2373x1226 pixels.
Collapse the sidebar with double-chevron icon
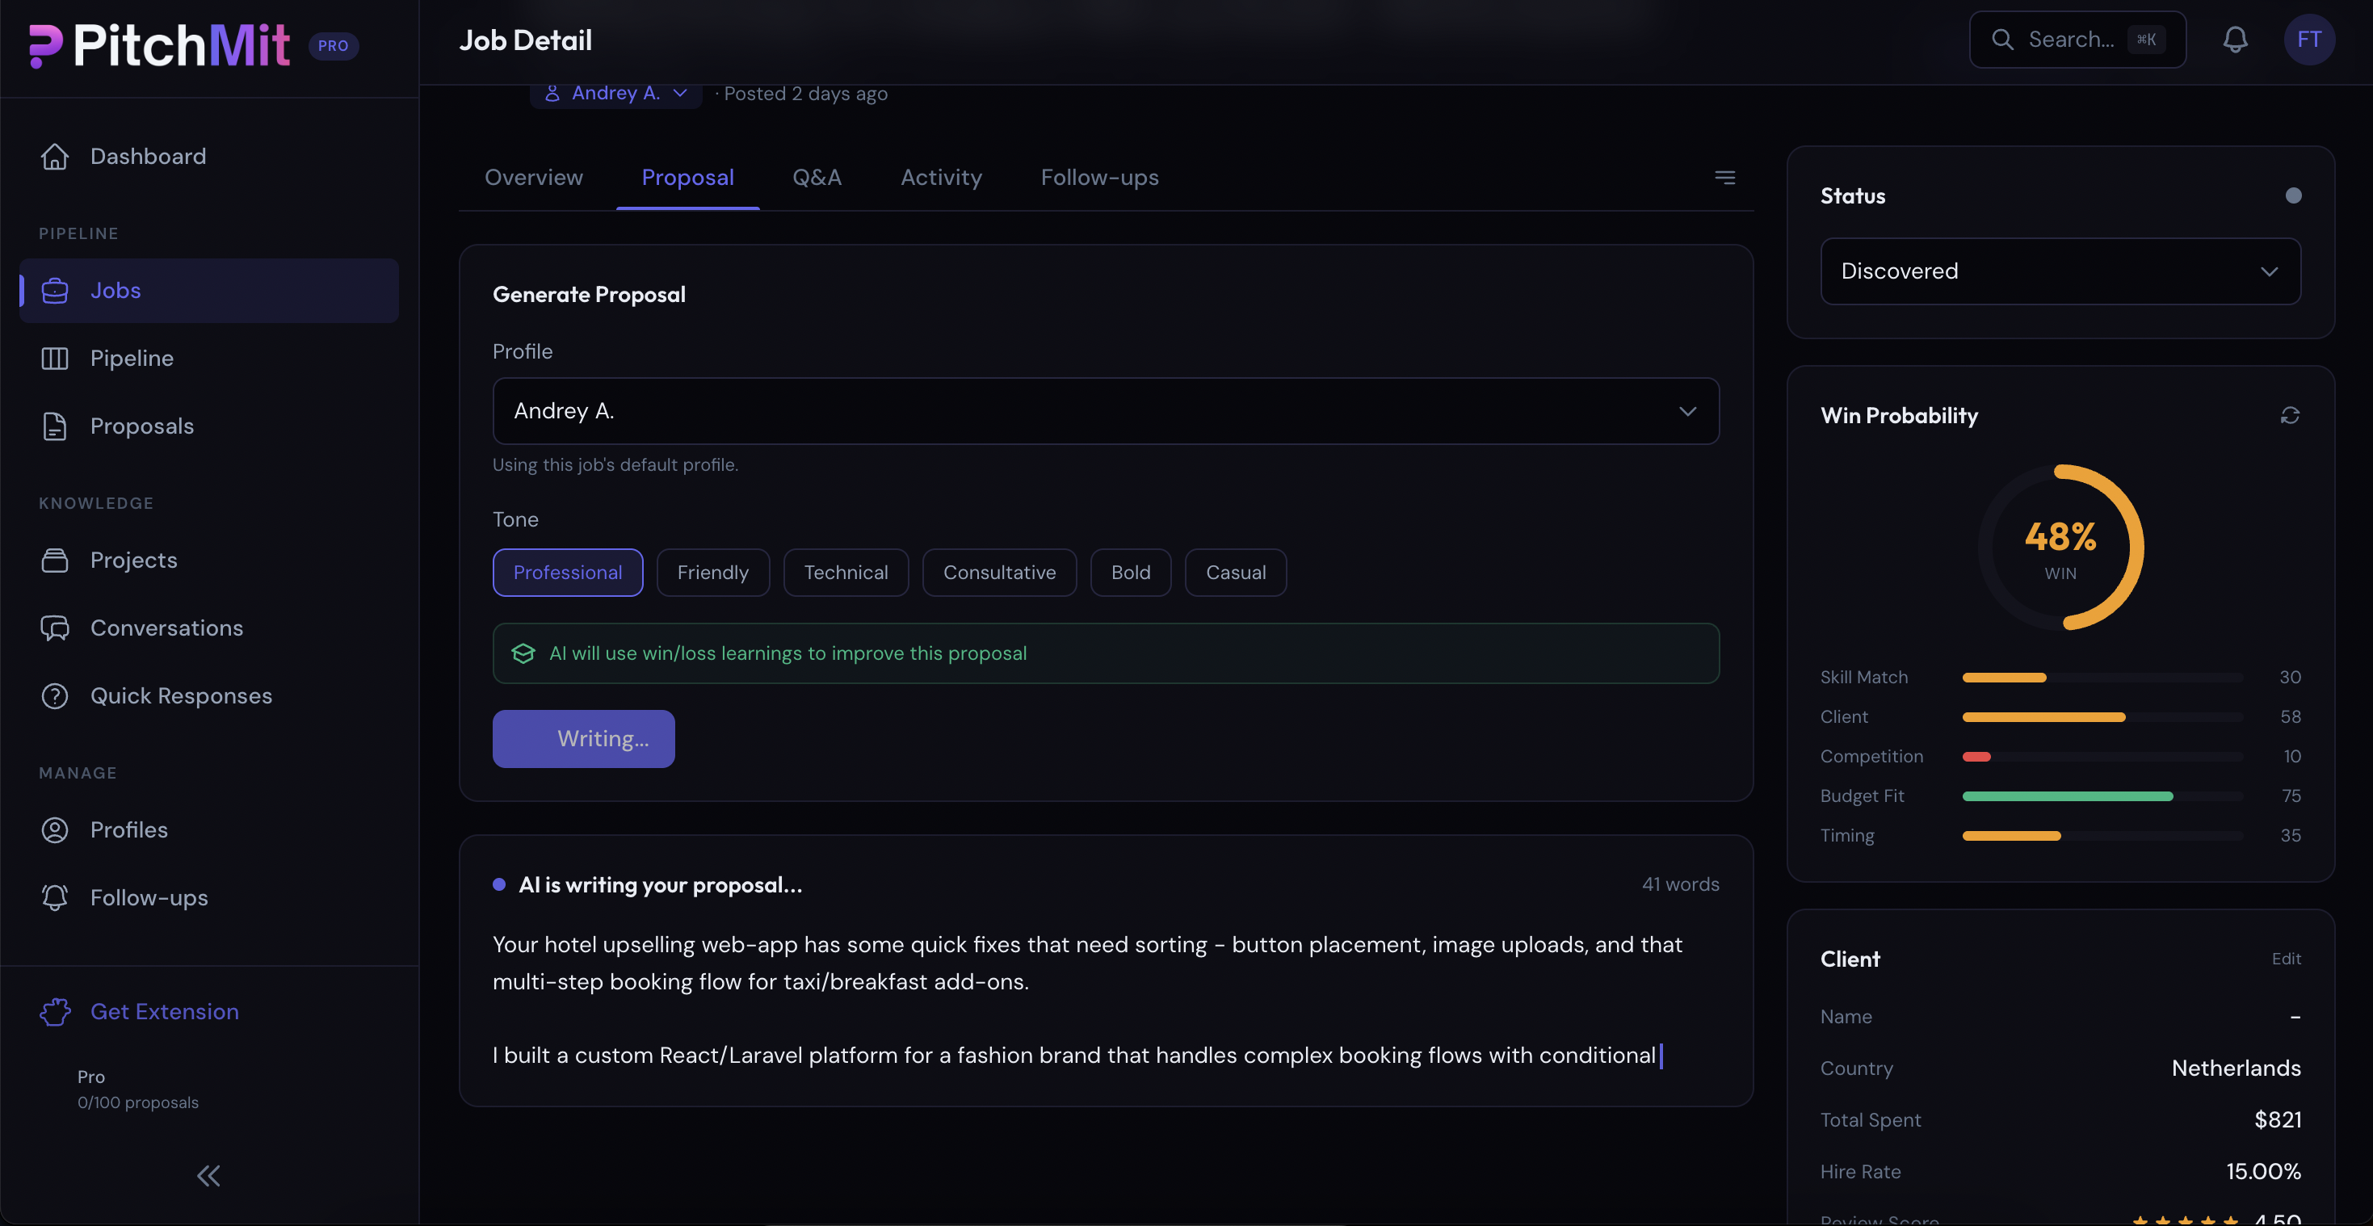coord(208,1175)
